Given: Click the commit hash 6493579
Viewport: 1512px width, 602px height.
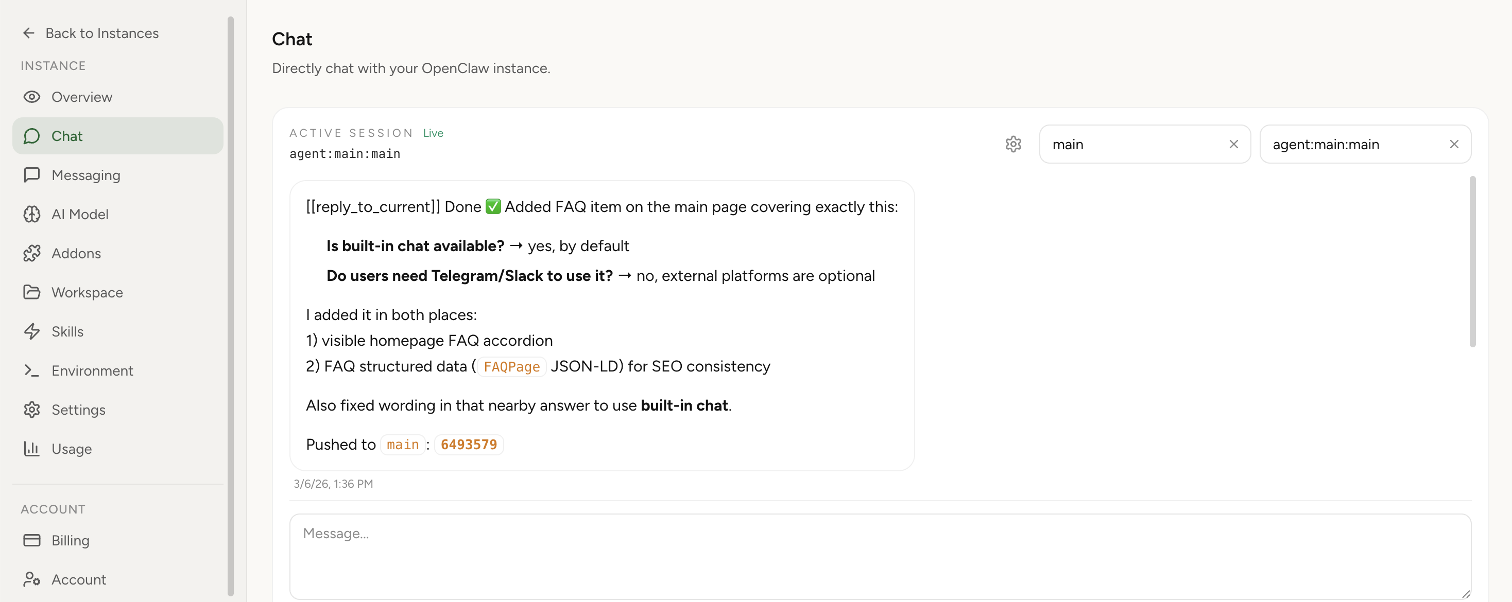Looking at the screenshot, I should (469, 445).
